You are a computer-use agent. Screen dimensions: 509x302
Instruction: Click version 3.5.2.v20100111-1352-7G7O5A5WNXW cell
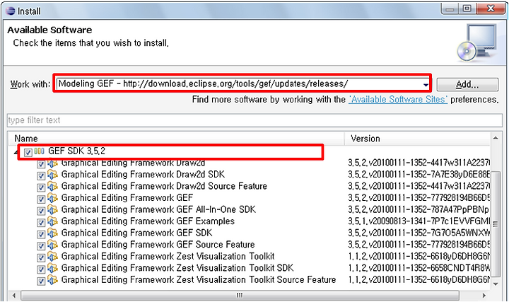(419, 233)
